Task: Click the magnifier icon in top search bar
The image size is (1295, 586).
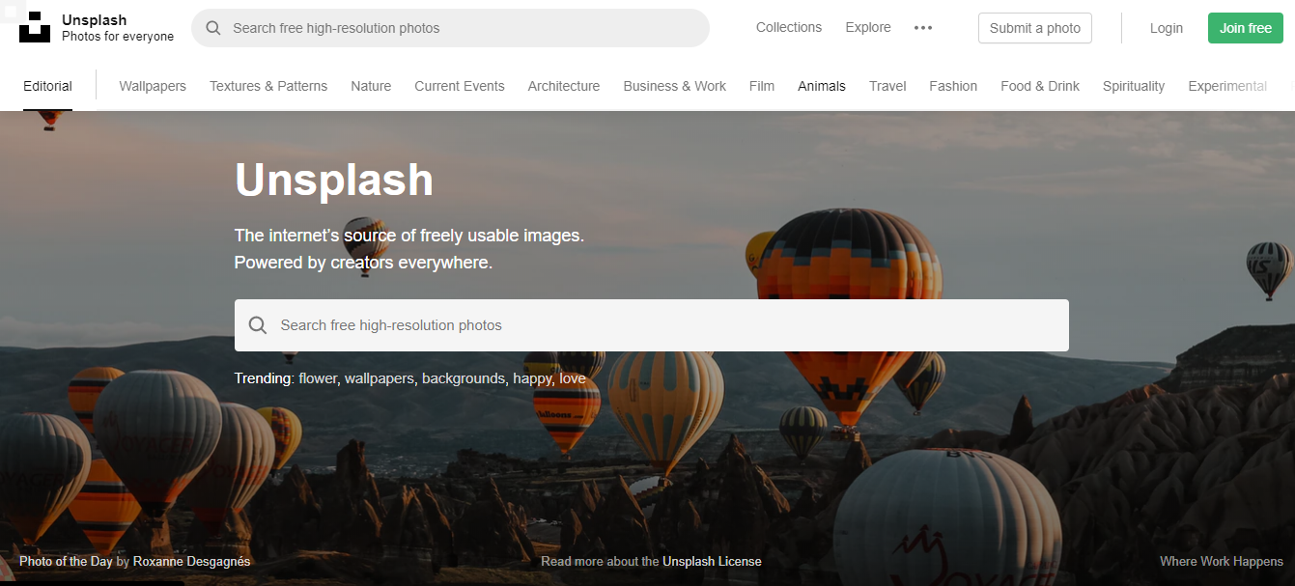Action: (213, 28)
